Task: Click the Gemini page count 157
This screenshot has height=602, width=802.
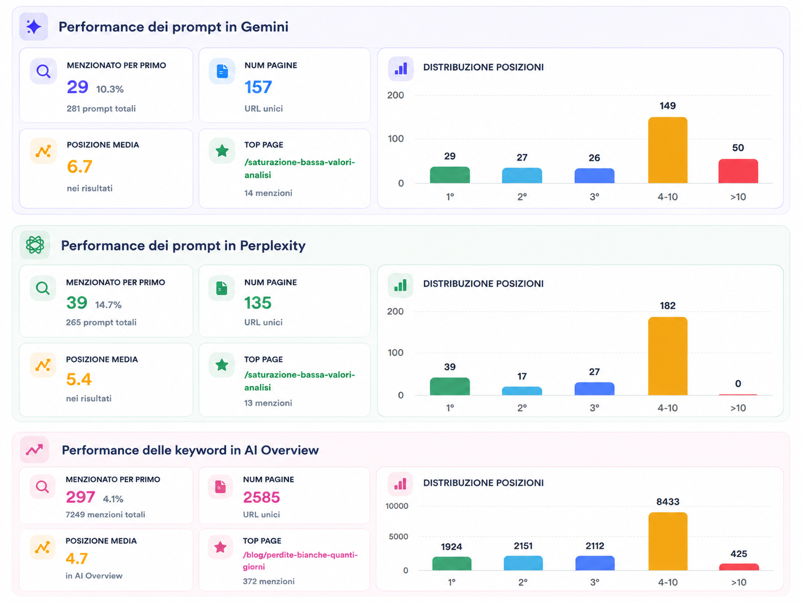Action: 258,87
